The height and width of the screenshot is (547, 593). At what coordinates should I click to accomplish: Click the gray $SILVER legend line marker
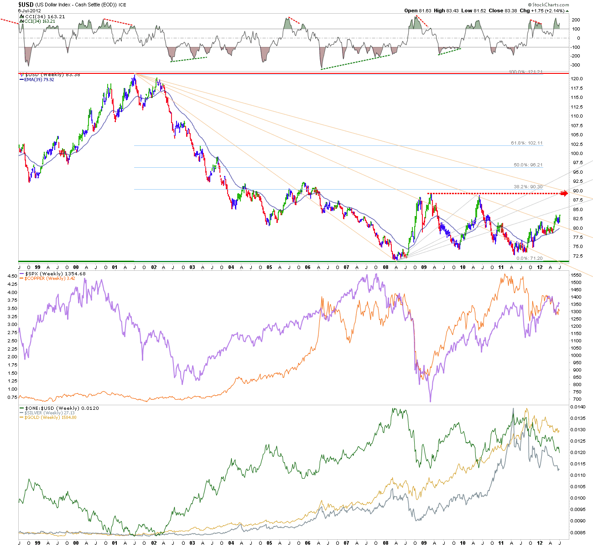click(21, 413)
